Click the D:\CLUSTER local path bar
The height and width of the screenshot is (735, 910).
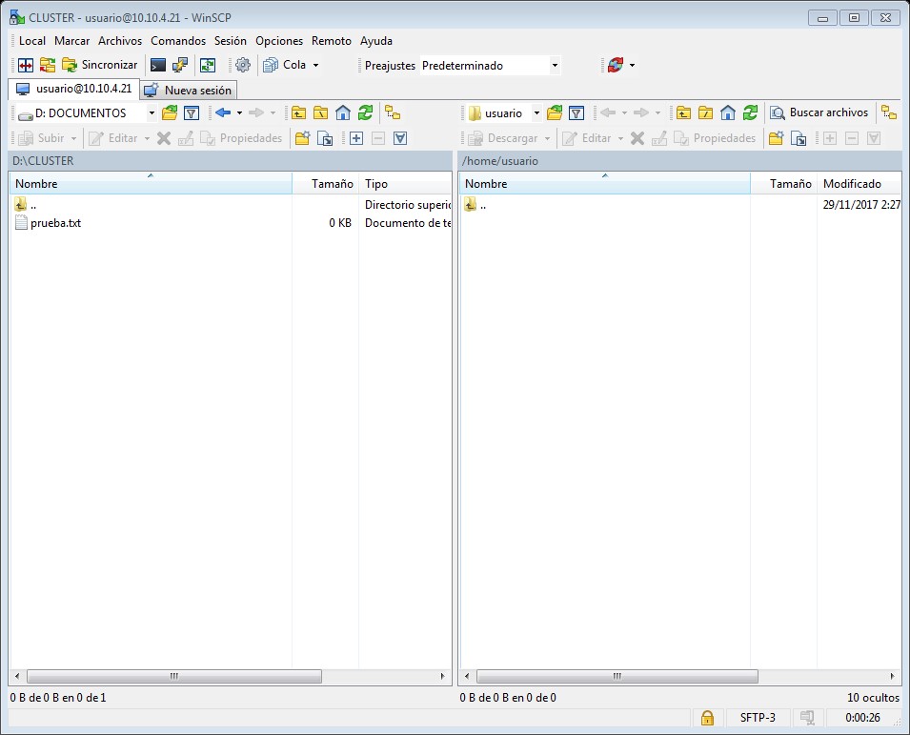230,161
